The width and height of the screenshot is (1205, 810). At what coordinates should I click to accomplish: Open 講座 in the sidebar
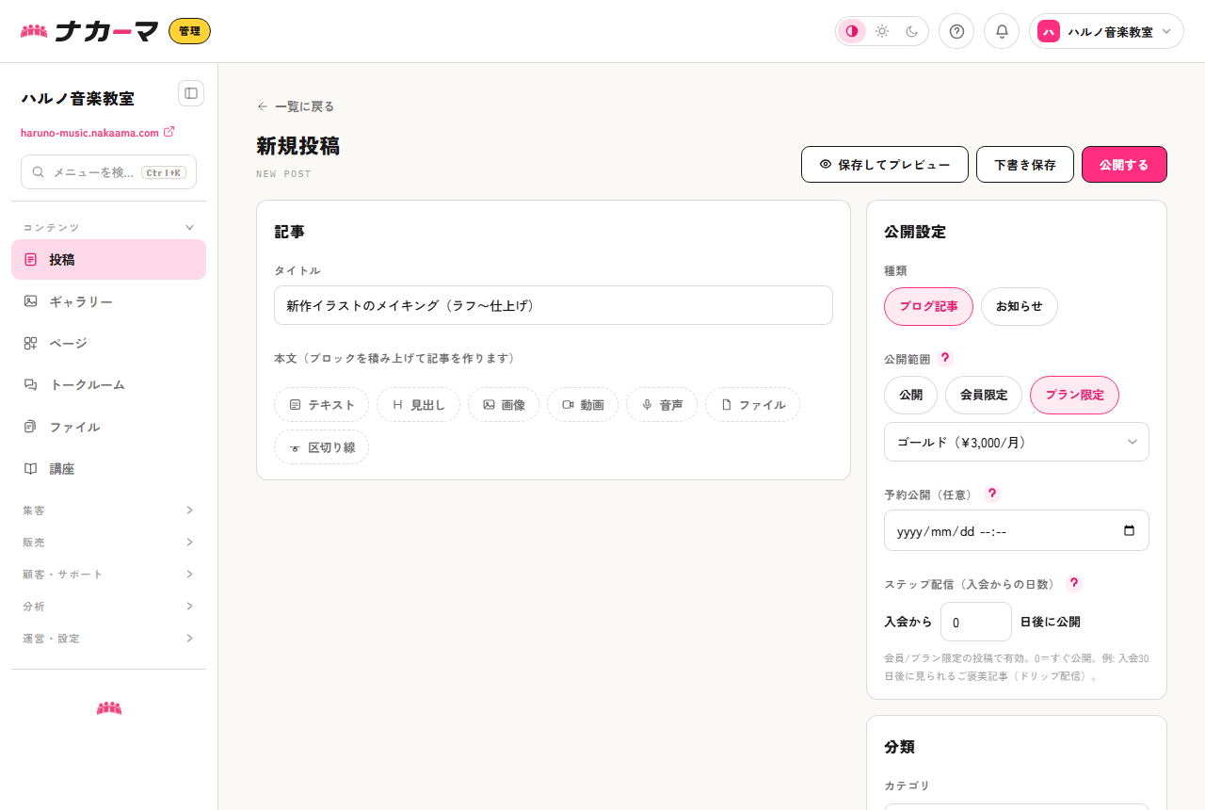point(108,468)
